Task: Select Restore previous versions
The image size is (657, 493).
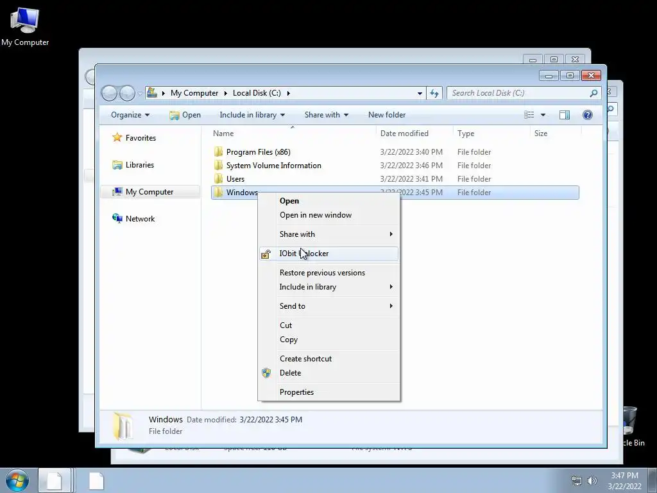Action: pyautogui.click(x=329, y=273)
